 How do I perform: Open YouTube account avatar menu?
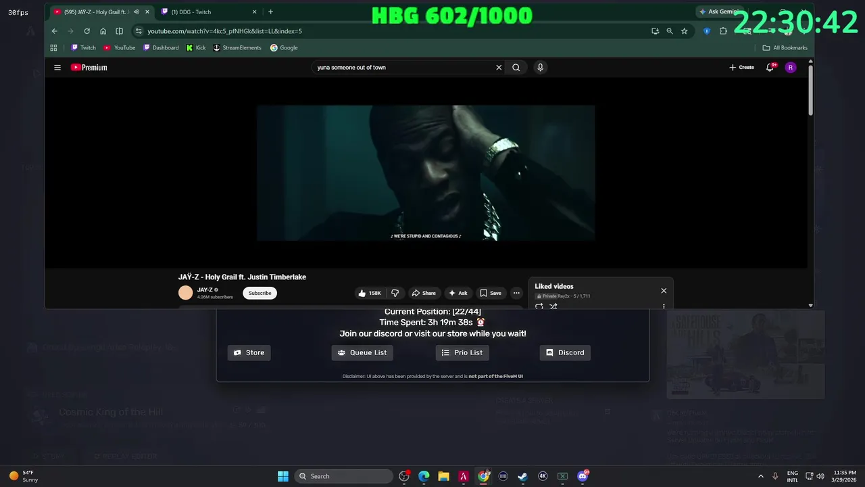[791, 68]
